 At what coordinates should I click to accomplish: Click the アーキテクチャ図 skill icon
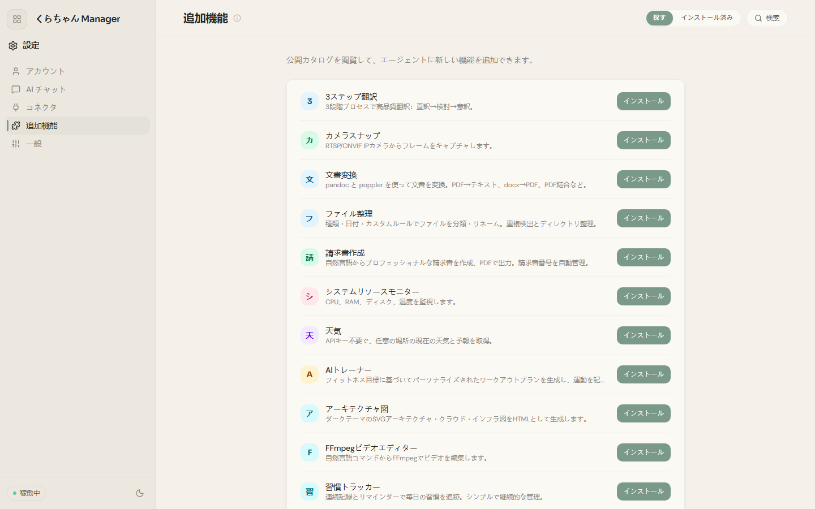(310, 413)
